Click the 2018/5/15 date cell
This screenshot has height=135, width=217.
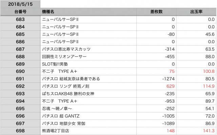point(20,4)
